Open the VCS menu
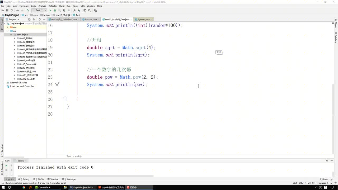The height and width of the screenshot is (190, 338). coord(83,6)
